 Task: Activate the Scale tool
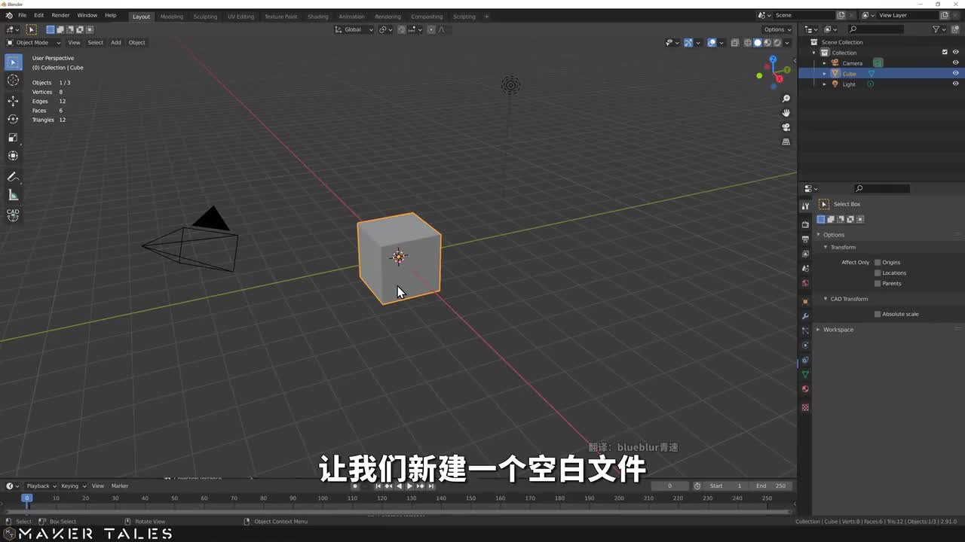(13, 137)
